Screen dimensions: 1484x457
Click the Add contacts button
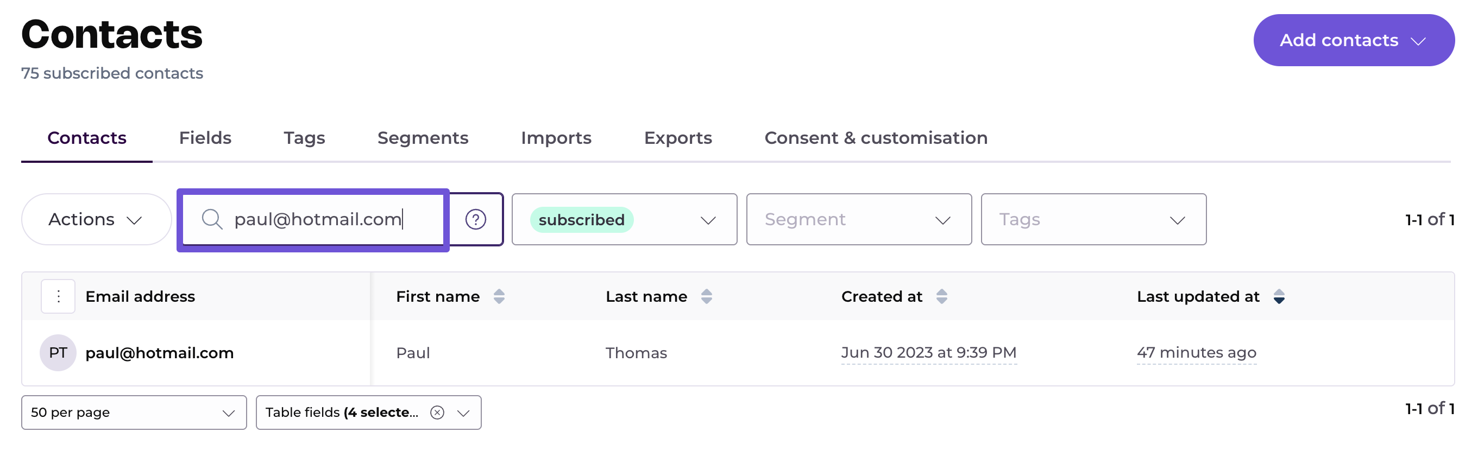pyautogui.click(x=1353, y=40)
